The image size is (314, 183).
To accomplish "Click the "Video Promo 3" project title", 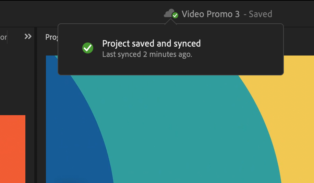I will tap(210, 14).
